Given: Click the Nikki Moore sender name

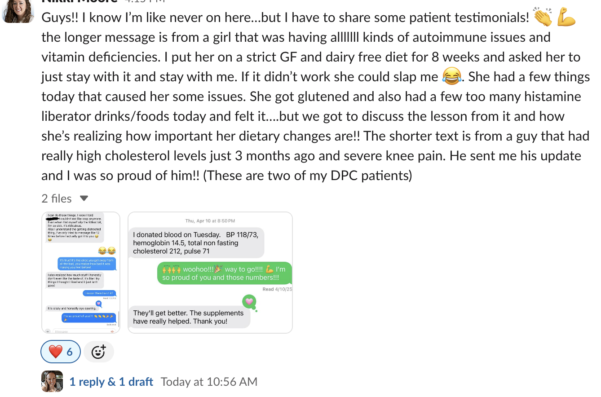Looking at the screenshot, I should pos(79,1).
